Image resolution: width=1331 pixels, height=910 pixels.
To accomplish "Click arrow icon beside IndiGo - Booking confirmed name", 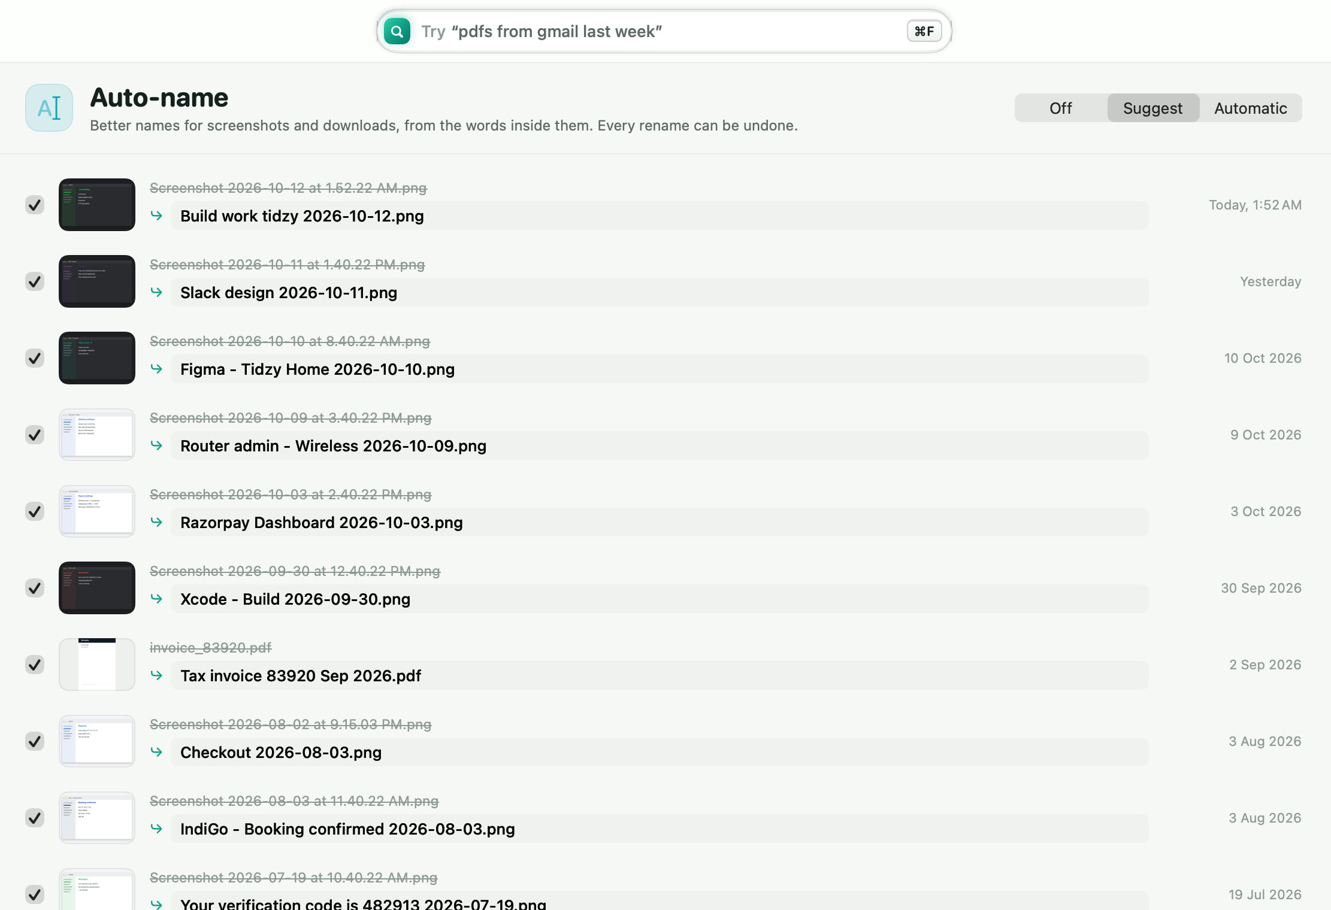I will click(156, 829).
